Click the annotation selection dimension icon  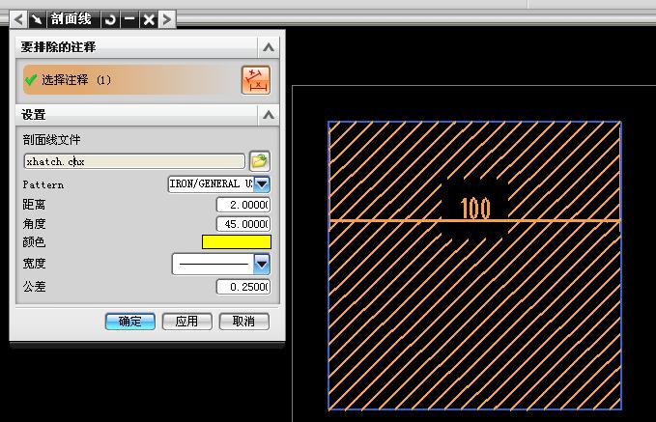[256, 80]
